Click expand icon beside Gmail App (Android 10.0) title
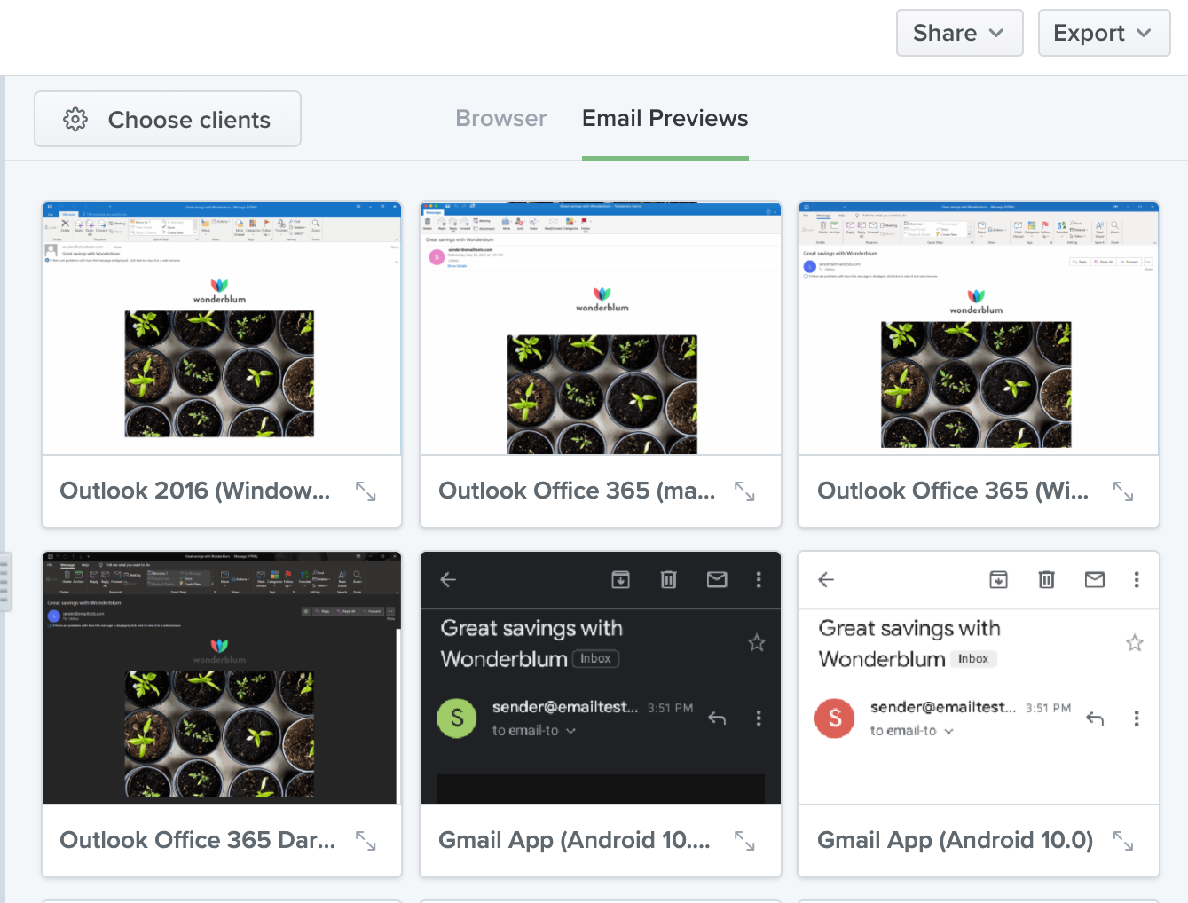This screenshot has height=903, width=1188. [1123, 840]
